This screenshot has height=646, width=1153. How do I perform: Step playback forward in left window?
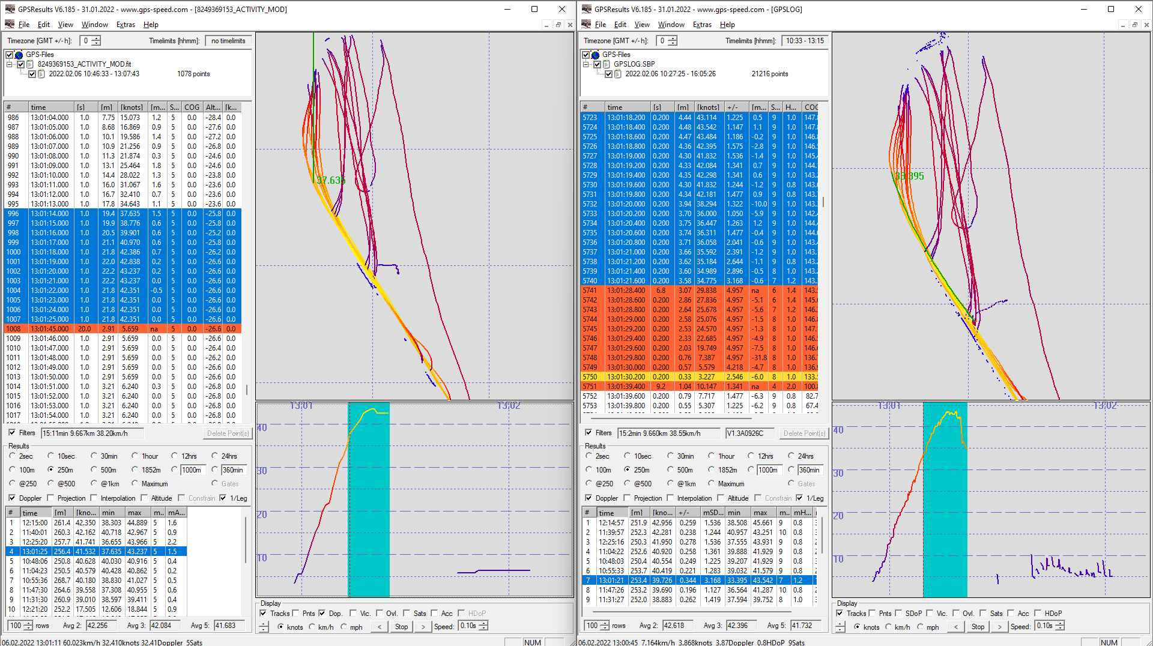pos(423,626)
